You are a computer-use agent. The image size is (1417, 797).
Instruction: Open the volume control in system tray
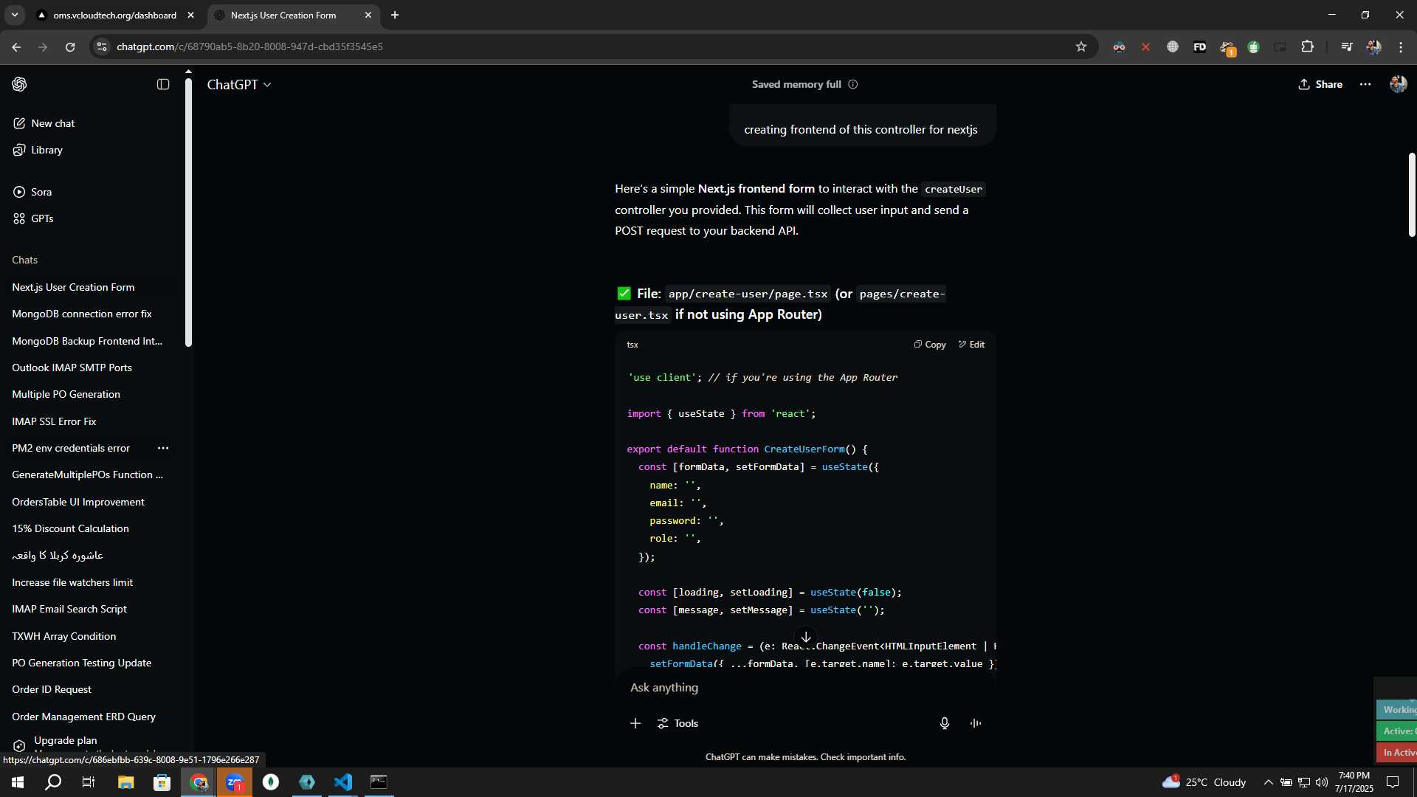pyautogui.click(x=1322, y=782)
